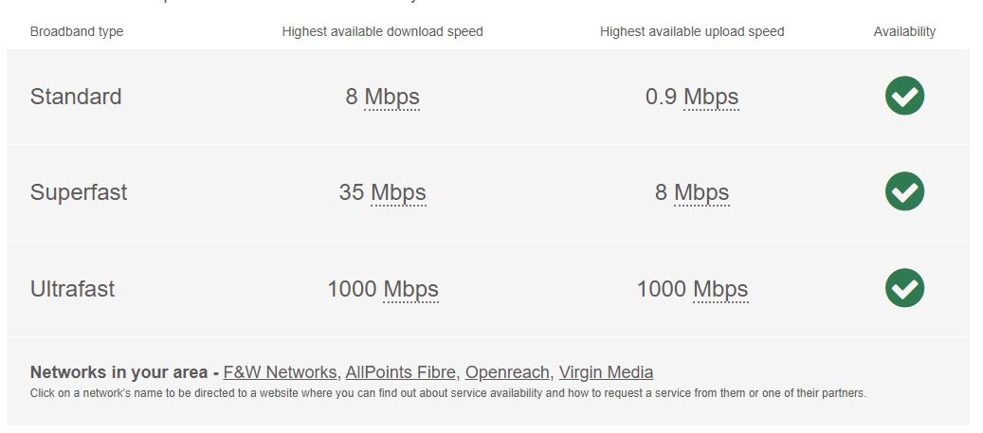Visit the Virgin Media network link
983x433 pixels.
606,372
